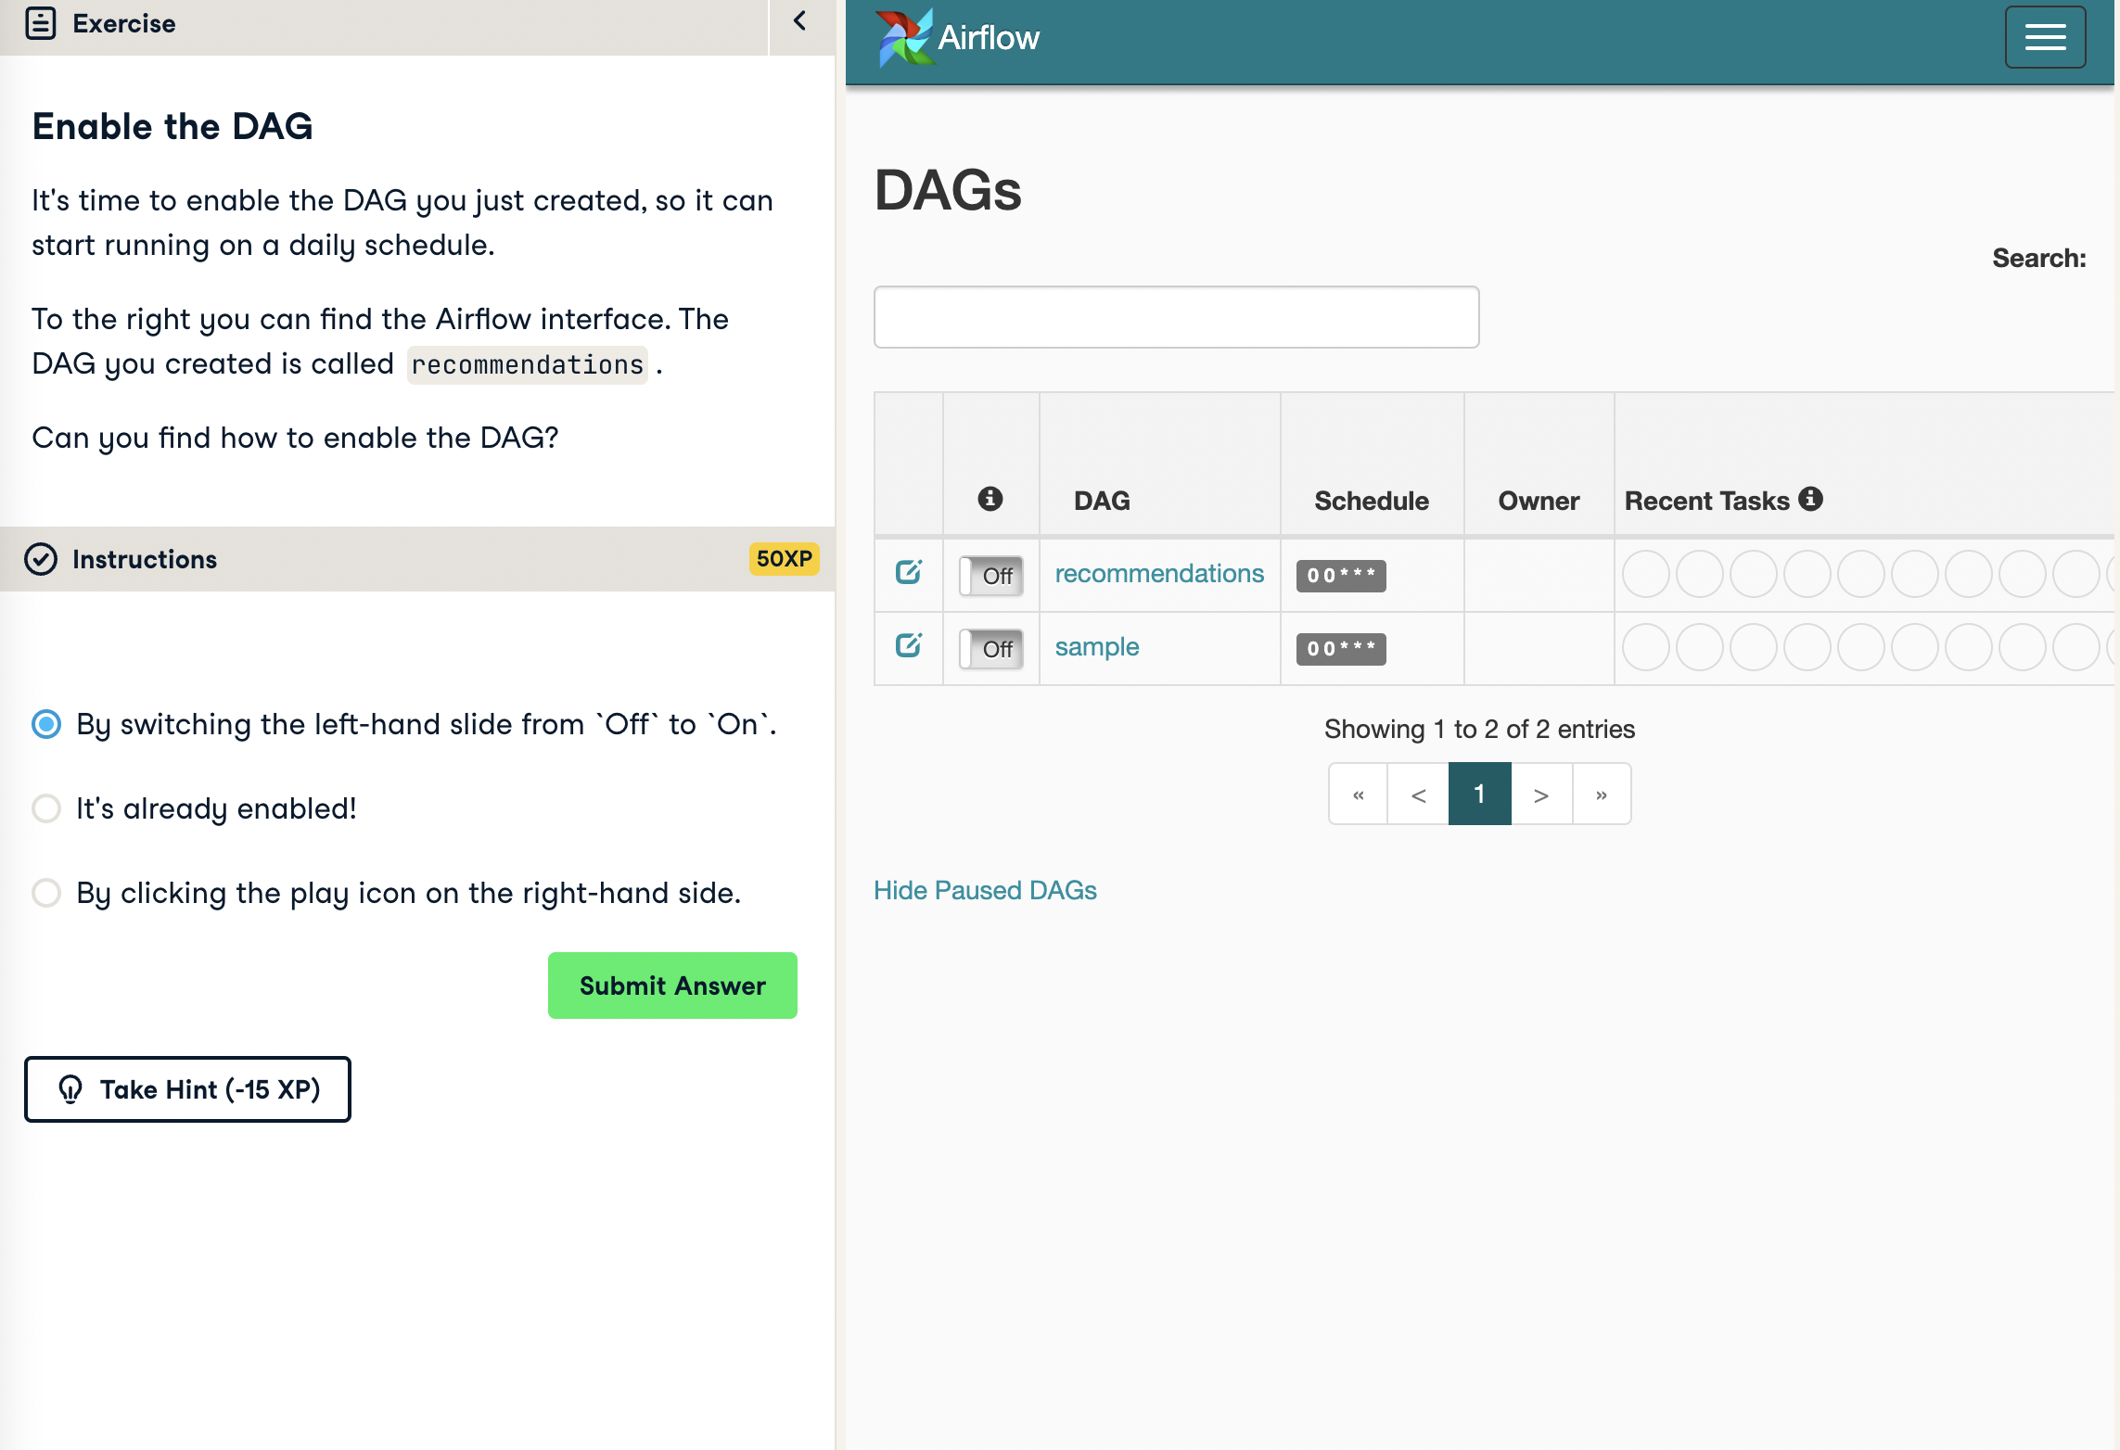Click the Airflow pinwheel logo

coord(902,38)
